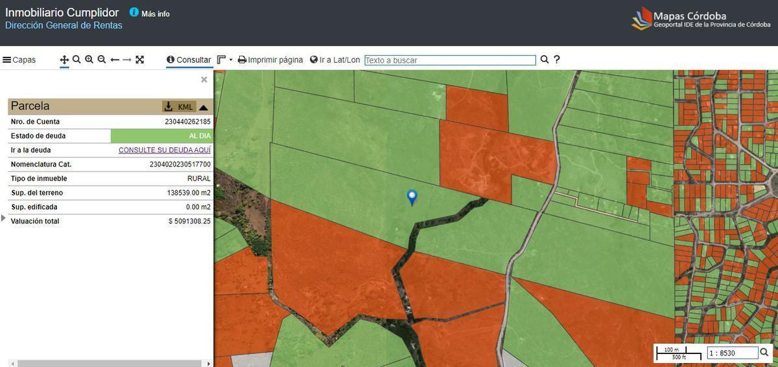Image resolution: width=778 pixels, height=367 pixels.
Task: Open the CONSULTE SU DEUDA AQUÍ link
Action: (165, 150)
